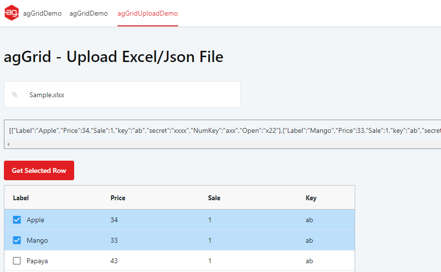The height and width of the screenshot is (272, 441).
Task: Click the Apple price cell showing 34
Action: 114,220
